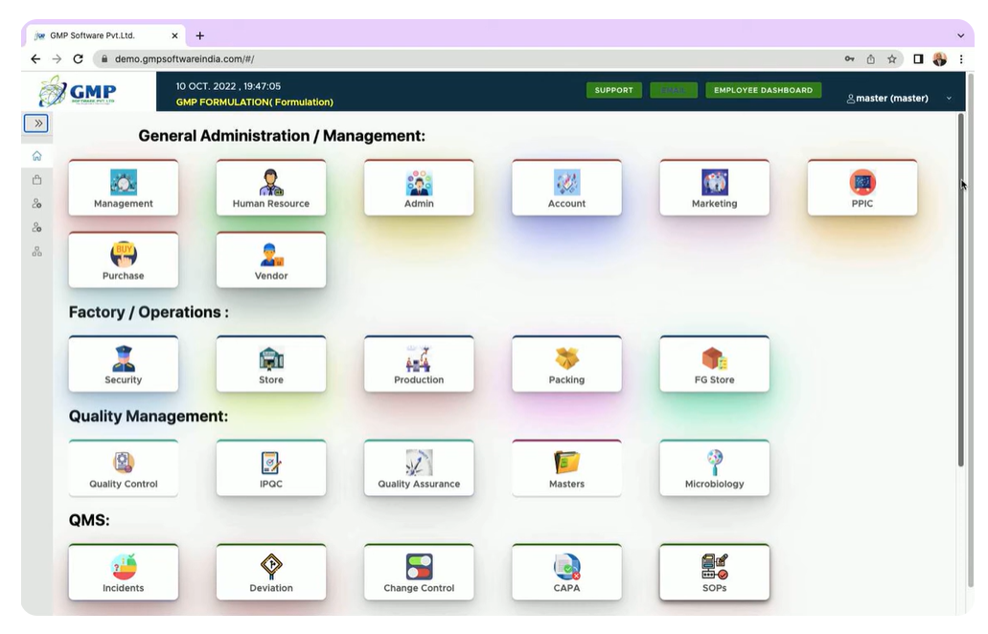Open the PPIC module
The width and height of the screenshot is (988, 634).
click(862, 188)
